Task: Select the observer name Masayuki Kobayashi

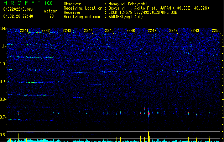Action: [128, 4]
